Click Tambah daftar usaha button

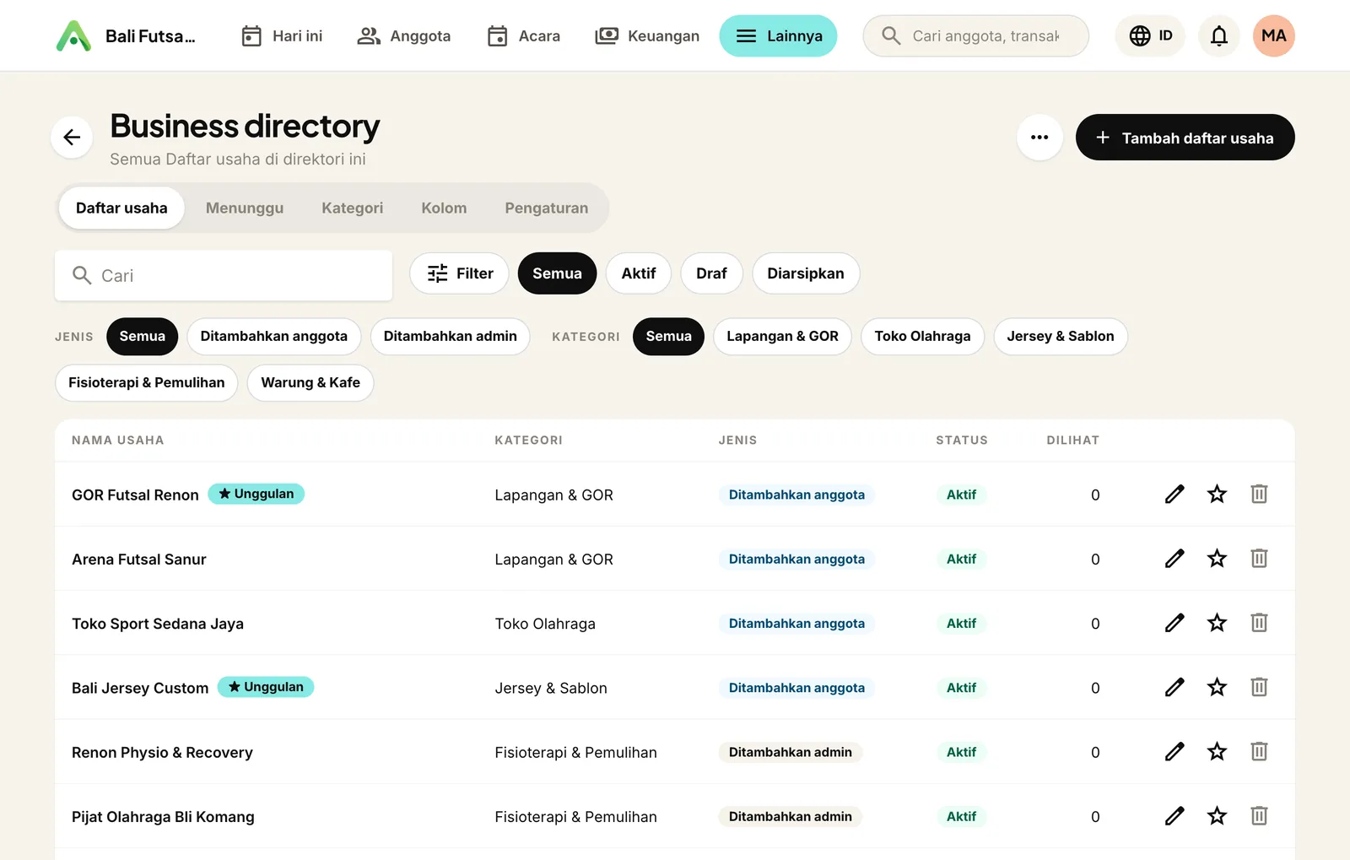pyautogui.click(x=1185, y=137)
